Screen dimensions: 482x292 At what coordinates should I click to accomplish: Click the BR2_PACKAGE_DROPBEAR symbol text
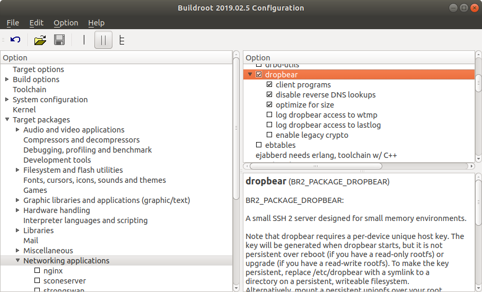coord(339,182)
